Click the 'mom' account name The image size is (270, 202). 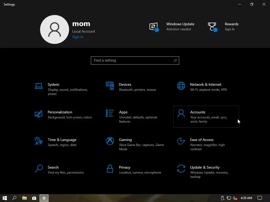(81, 24)
